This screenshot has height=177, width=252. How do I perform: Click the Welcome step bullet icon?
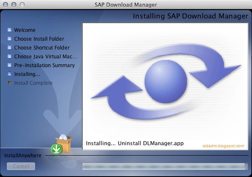[x=10, y=30]
